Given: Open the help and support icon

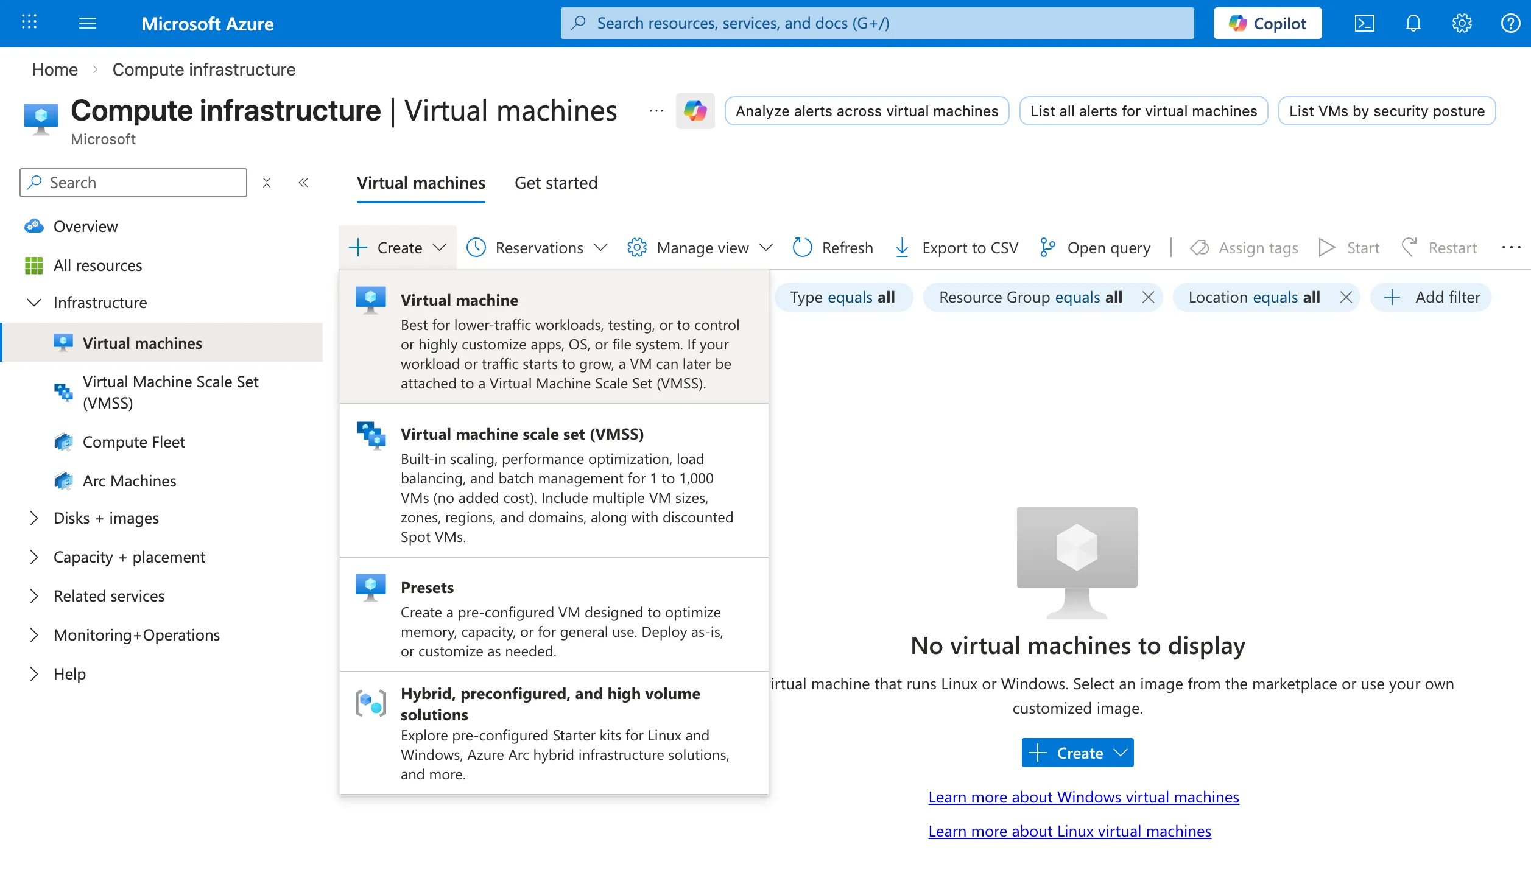Looking at the screenshot, I should click(1510, 23).
